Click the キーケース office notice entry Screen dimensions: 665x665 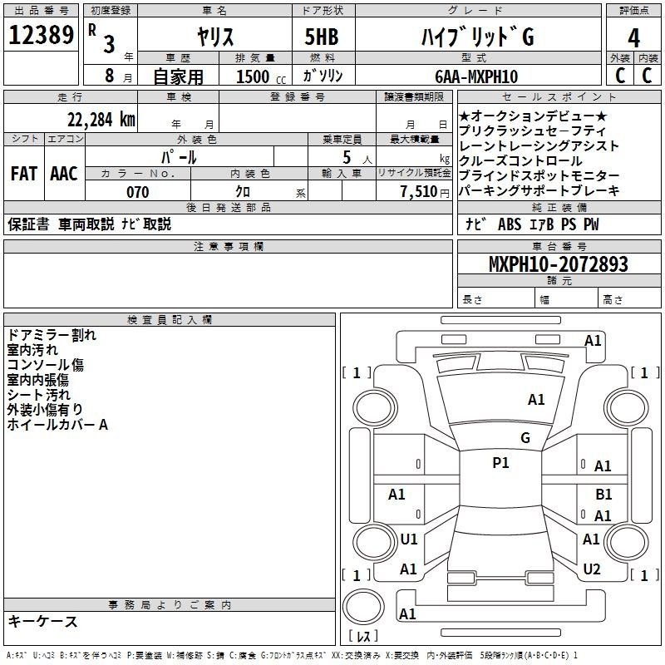[42, 621]
